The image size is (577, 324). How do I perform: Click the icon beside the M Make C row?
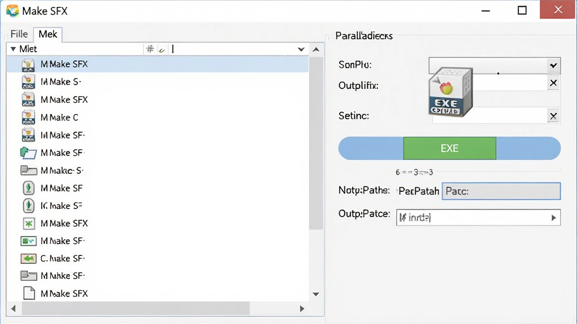[x=28, y=117]
